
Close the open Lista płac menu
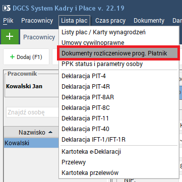74,21
